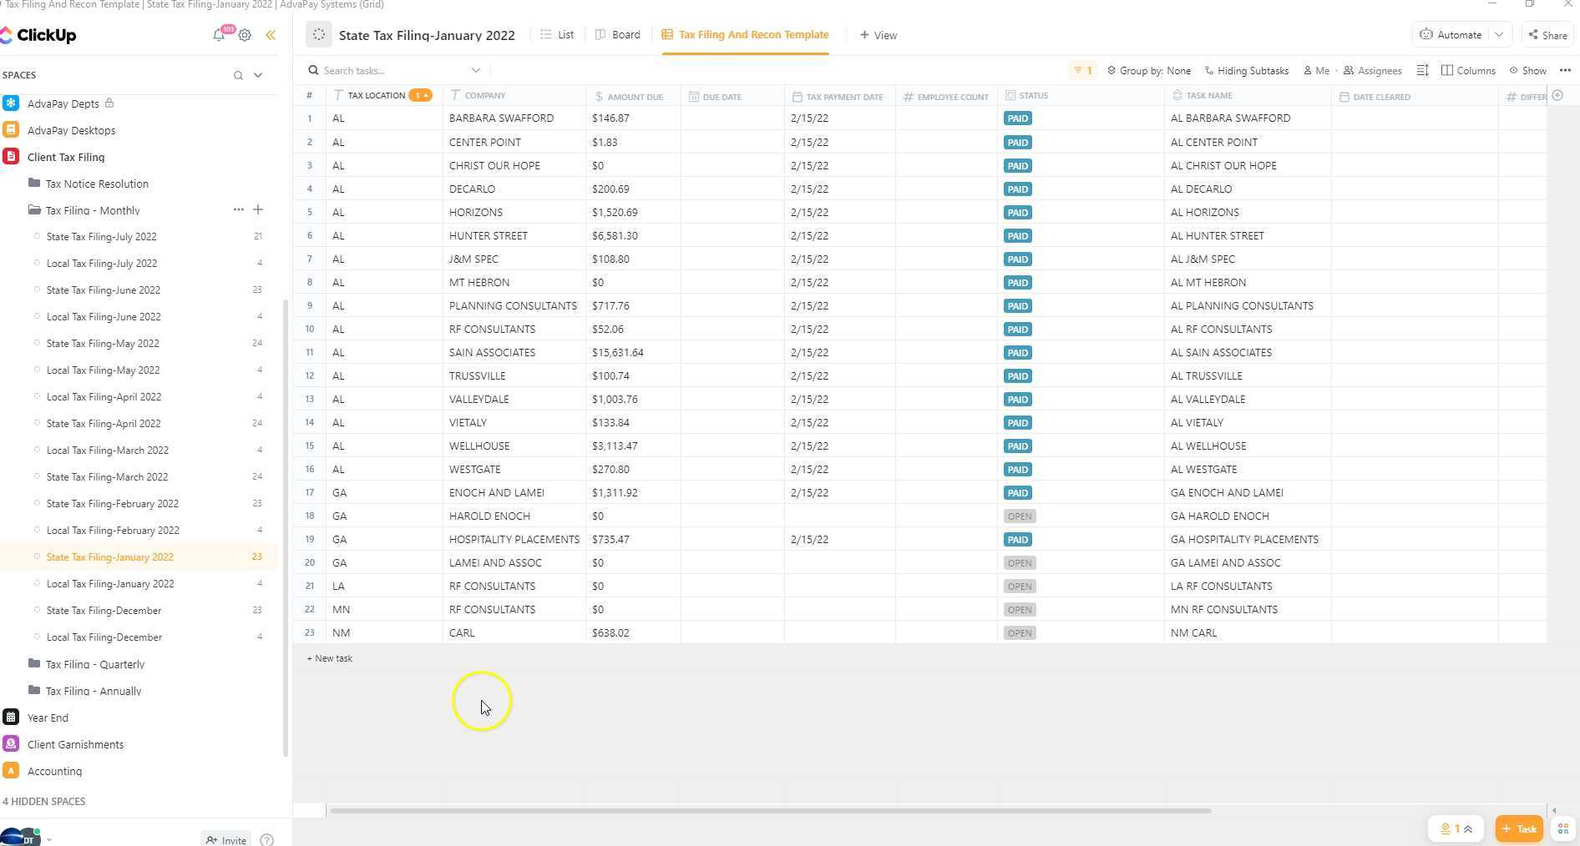Viewport: 1580px width, 846px height.
Task: Add new list with plus icon
Action: coord(258,209)
